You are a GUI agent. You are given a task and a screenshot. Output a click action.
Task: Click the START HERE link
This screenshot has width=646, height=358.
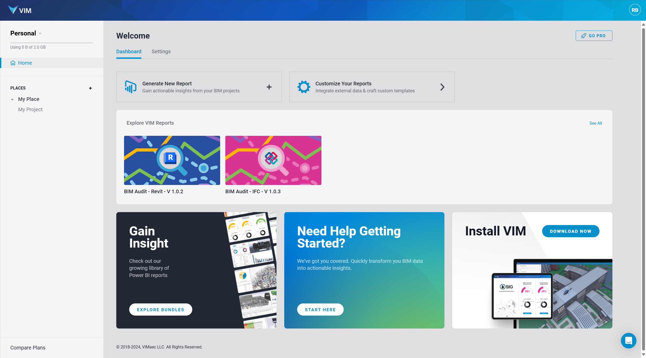coord(321,310)
